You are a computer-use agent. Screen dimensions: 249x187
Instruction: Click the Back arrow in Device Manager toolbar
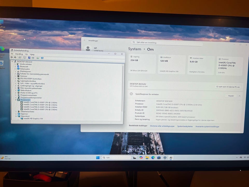click(x=12, y=57)
